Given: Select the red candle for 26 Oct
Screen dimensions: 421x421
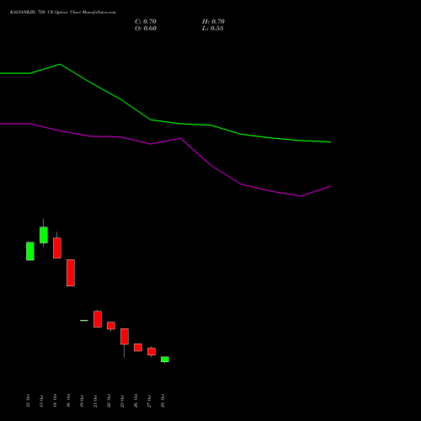Looking at the screenshot, I should point(138,348).
